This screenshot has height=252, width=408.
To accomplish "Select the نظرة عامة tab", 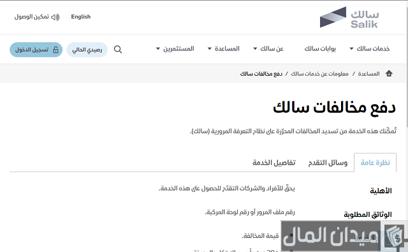I will pyautogui.click(x=375, y=163).
